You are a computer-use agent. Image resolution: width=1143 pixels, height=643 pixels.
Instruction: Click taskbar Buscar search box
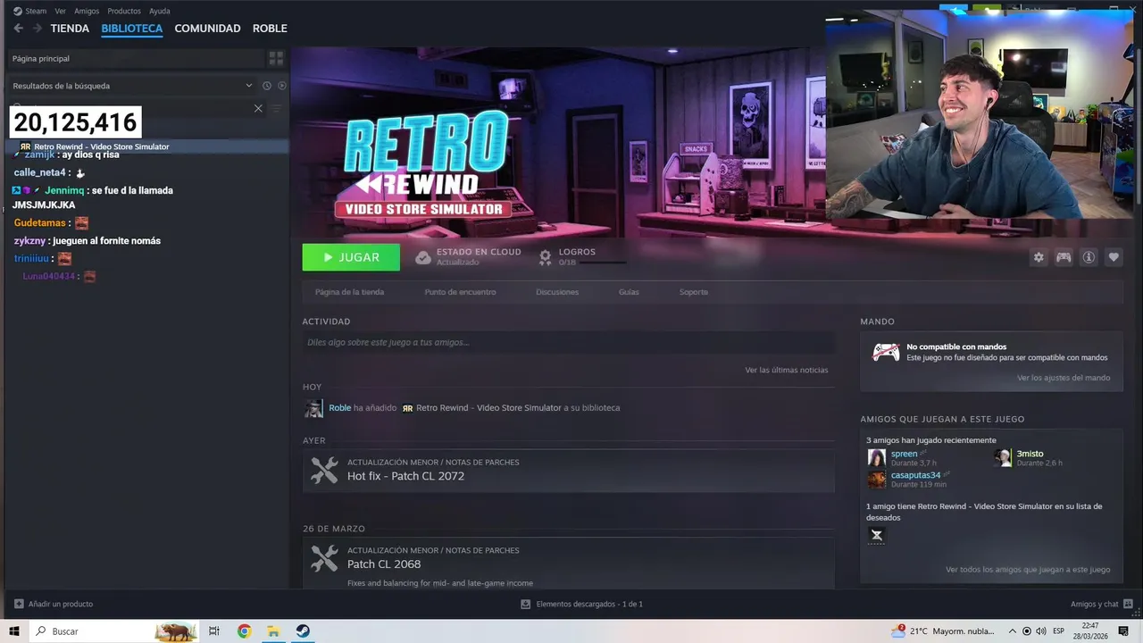tap(114, 631)
